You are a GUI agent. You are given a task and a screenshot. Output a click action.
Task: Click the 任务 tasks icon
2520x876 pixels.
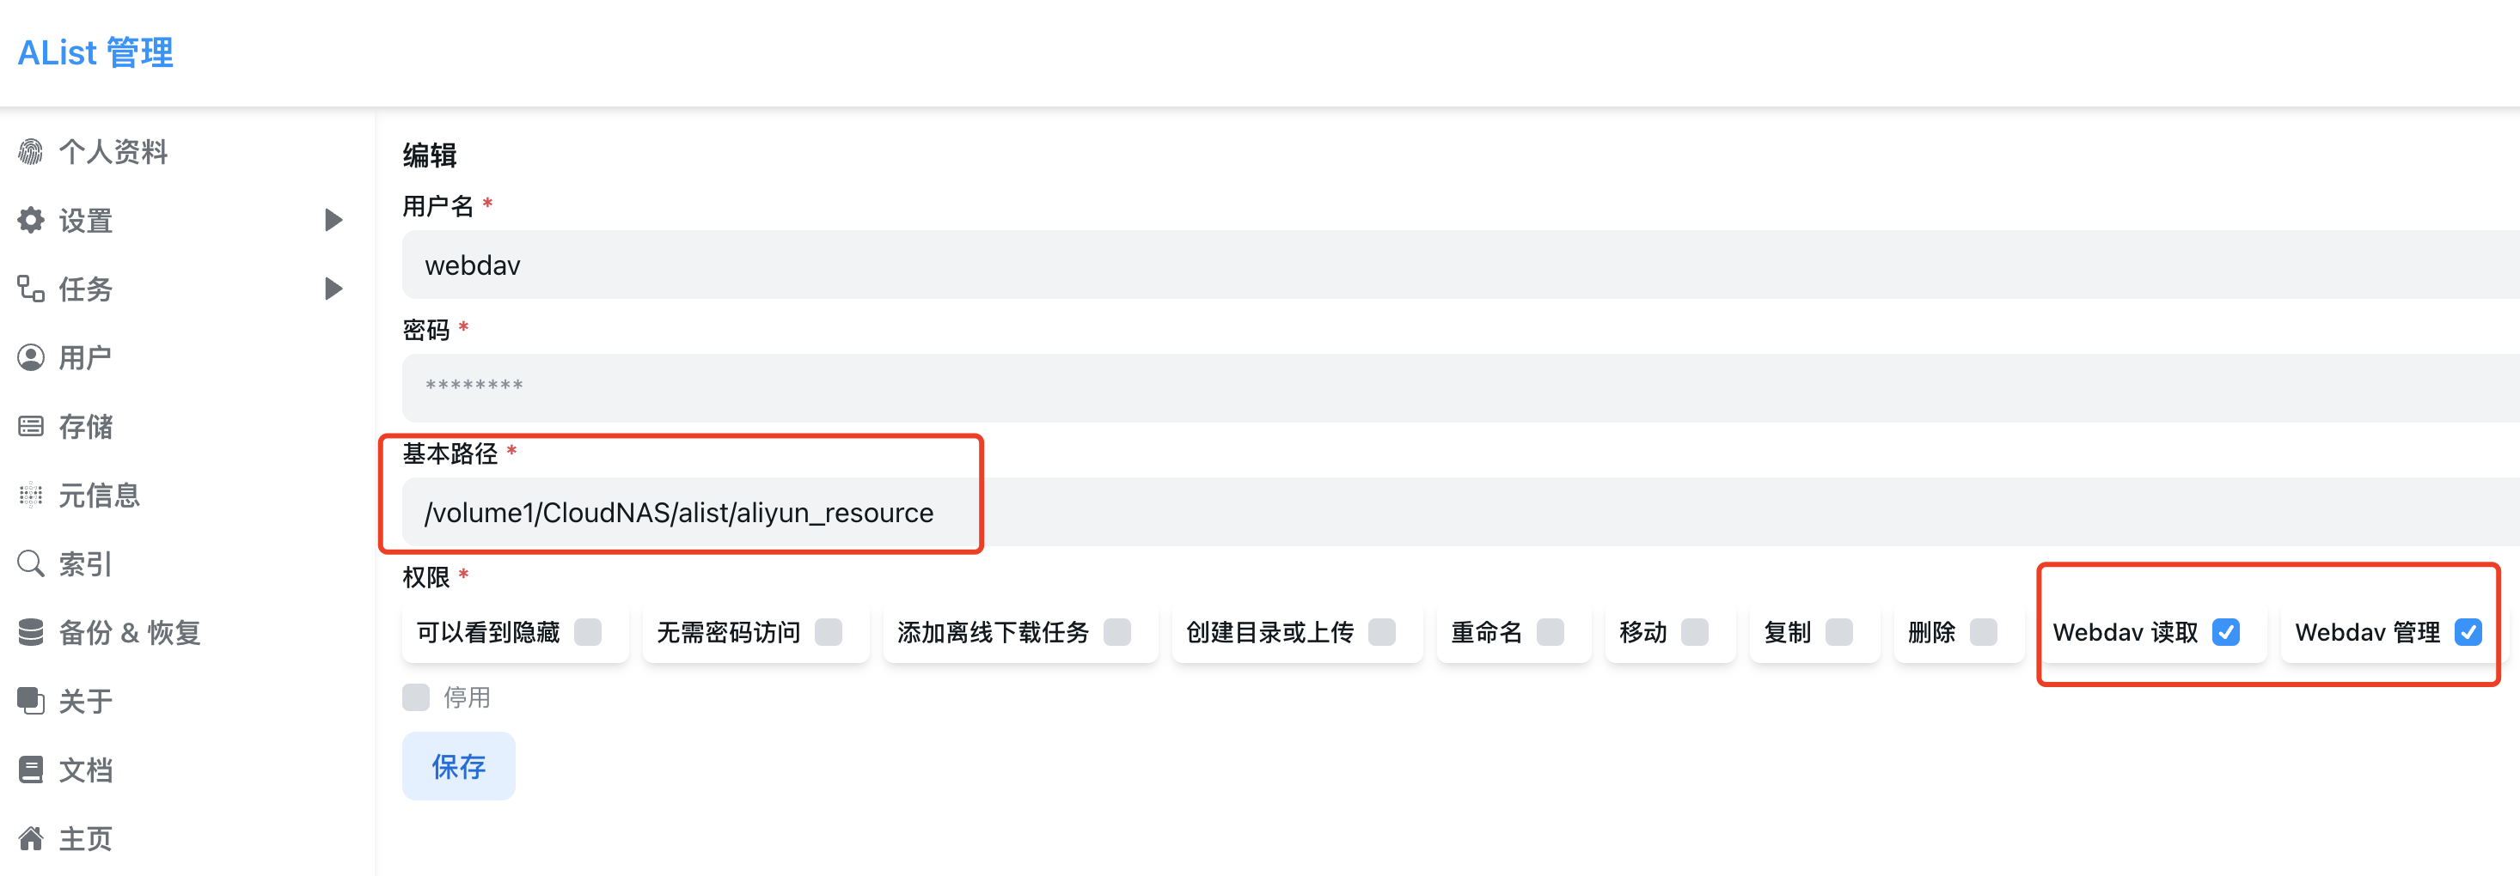click(31, 289)
